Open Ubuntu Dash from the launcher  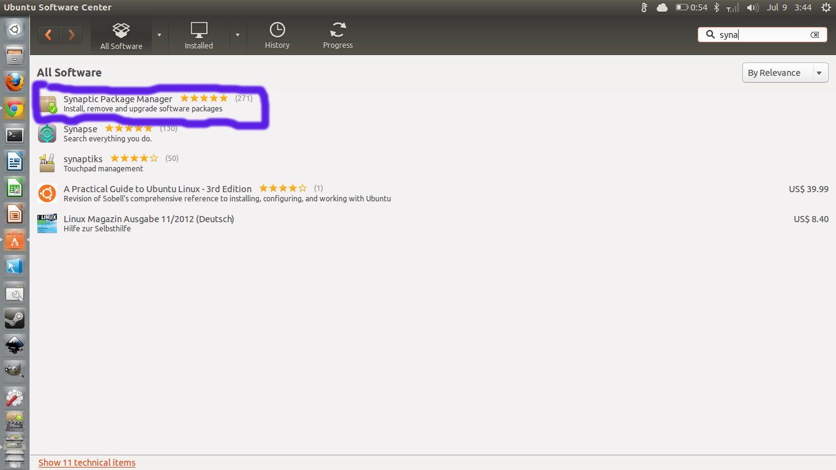tap(15, 29)
